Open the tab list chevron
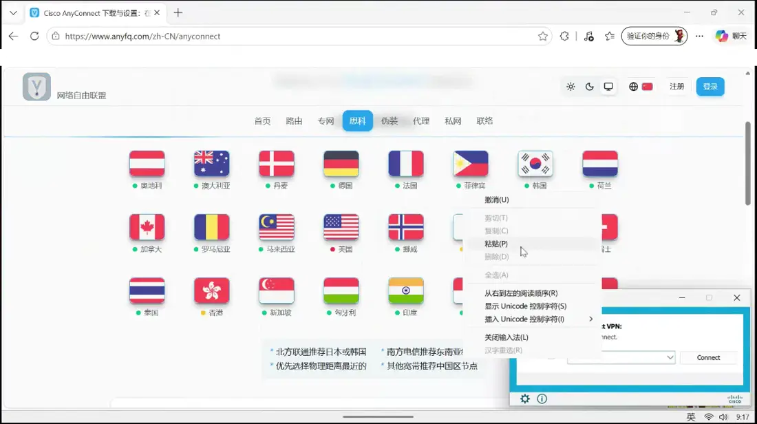 tap(13, 13)
